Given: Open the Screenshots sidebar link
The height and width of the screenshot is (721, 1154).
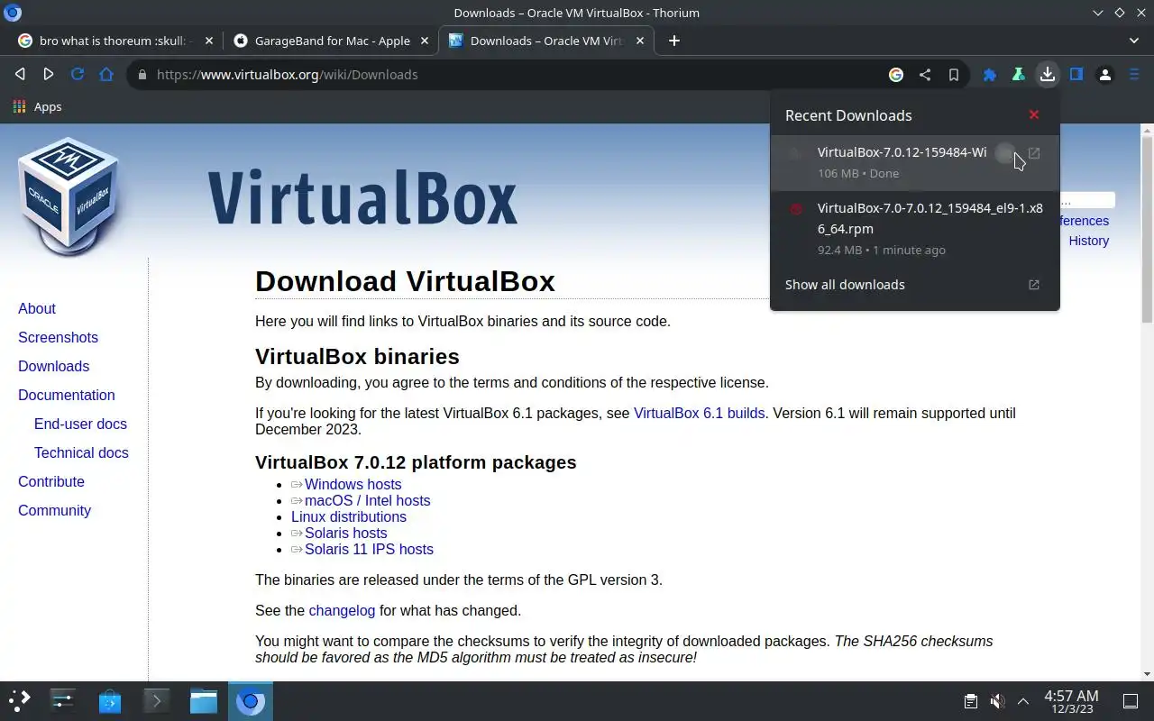Looking at the screenshot, I should tap(58, 337).
